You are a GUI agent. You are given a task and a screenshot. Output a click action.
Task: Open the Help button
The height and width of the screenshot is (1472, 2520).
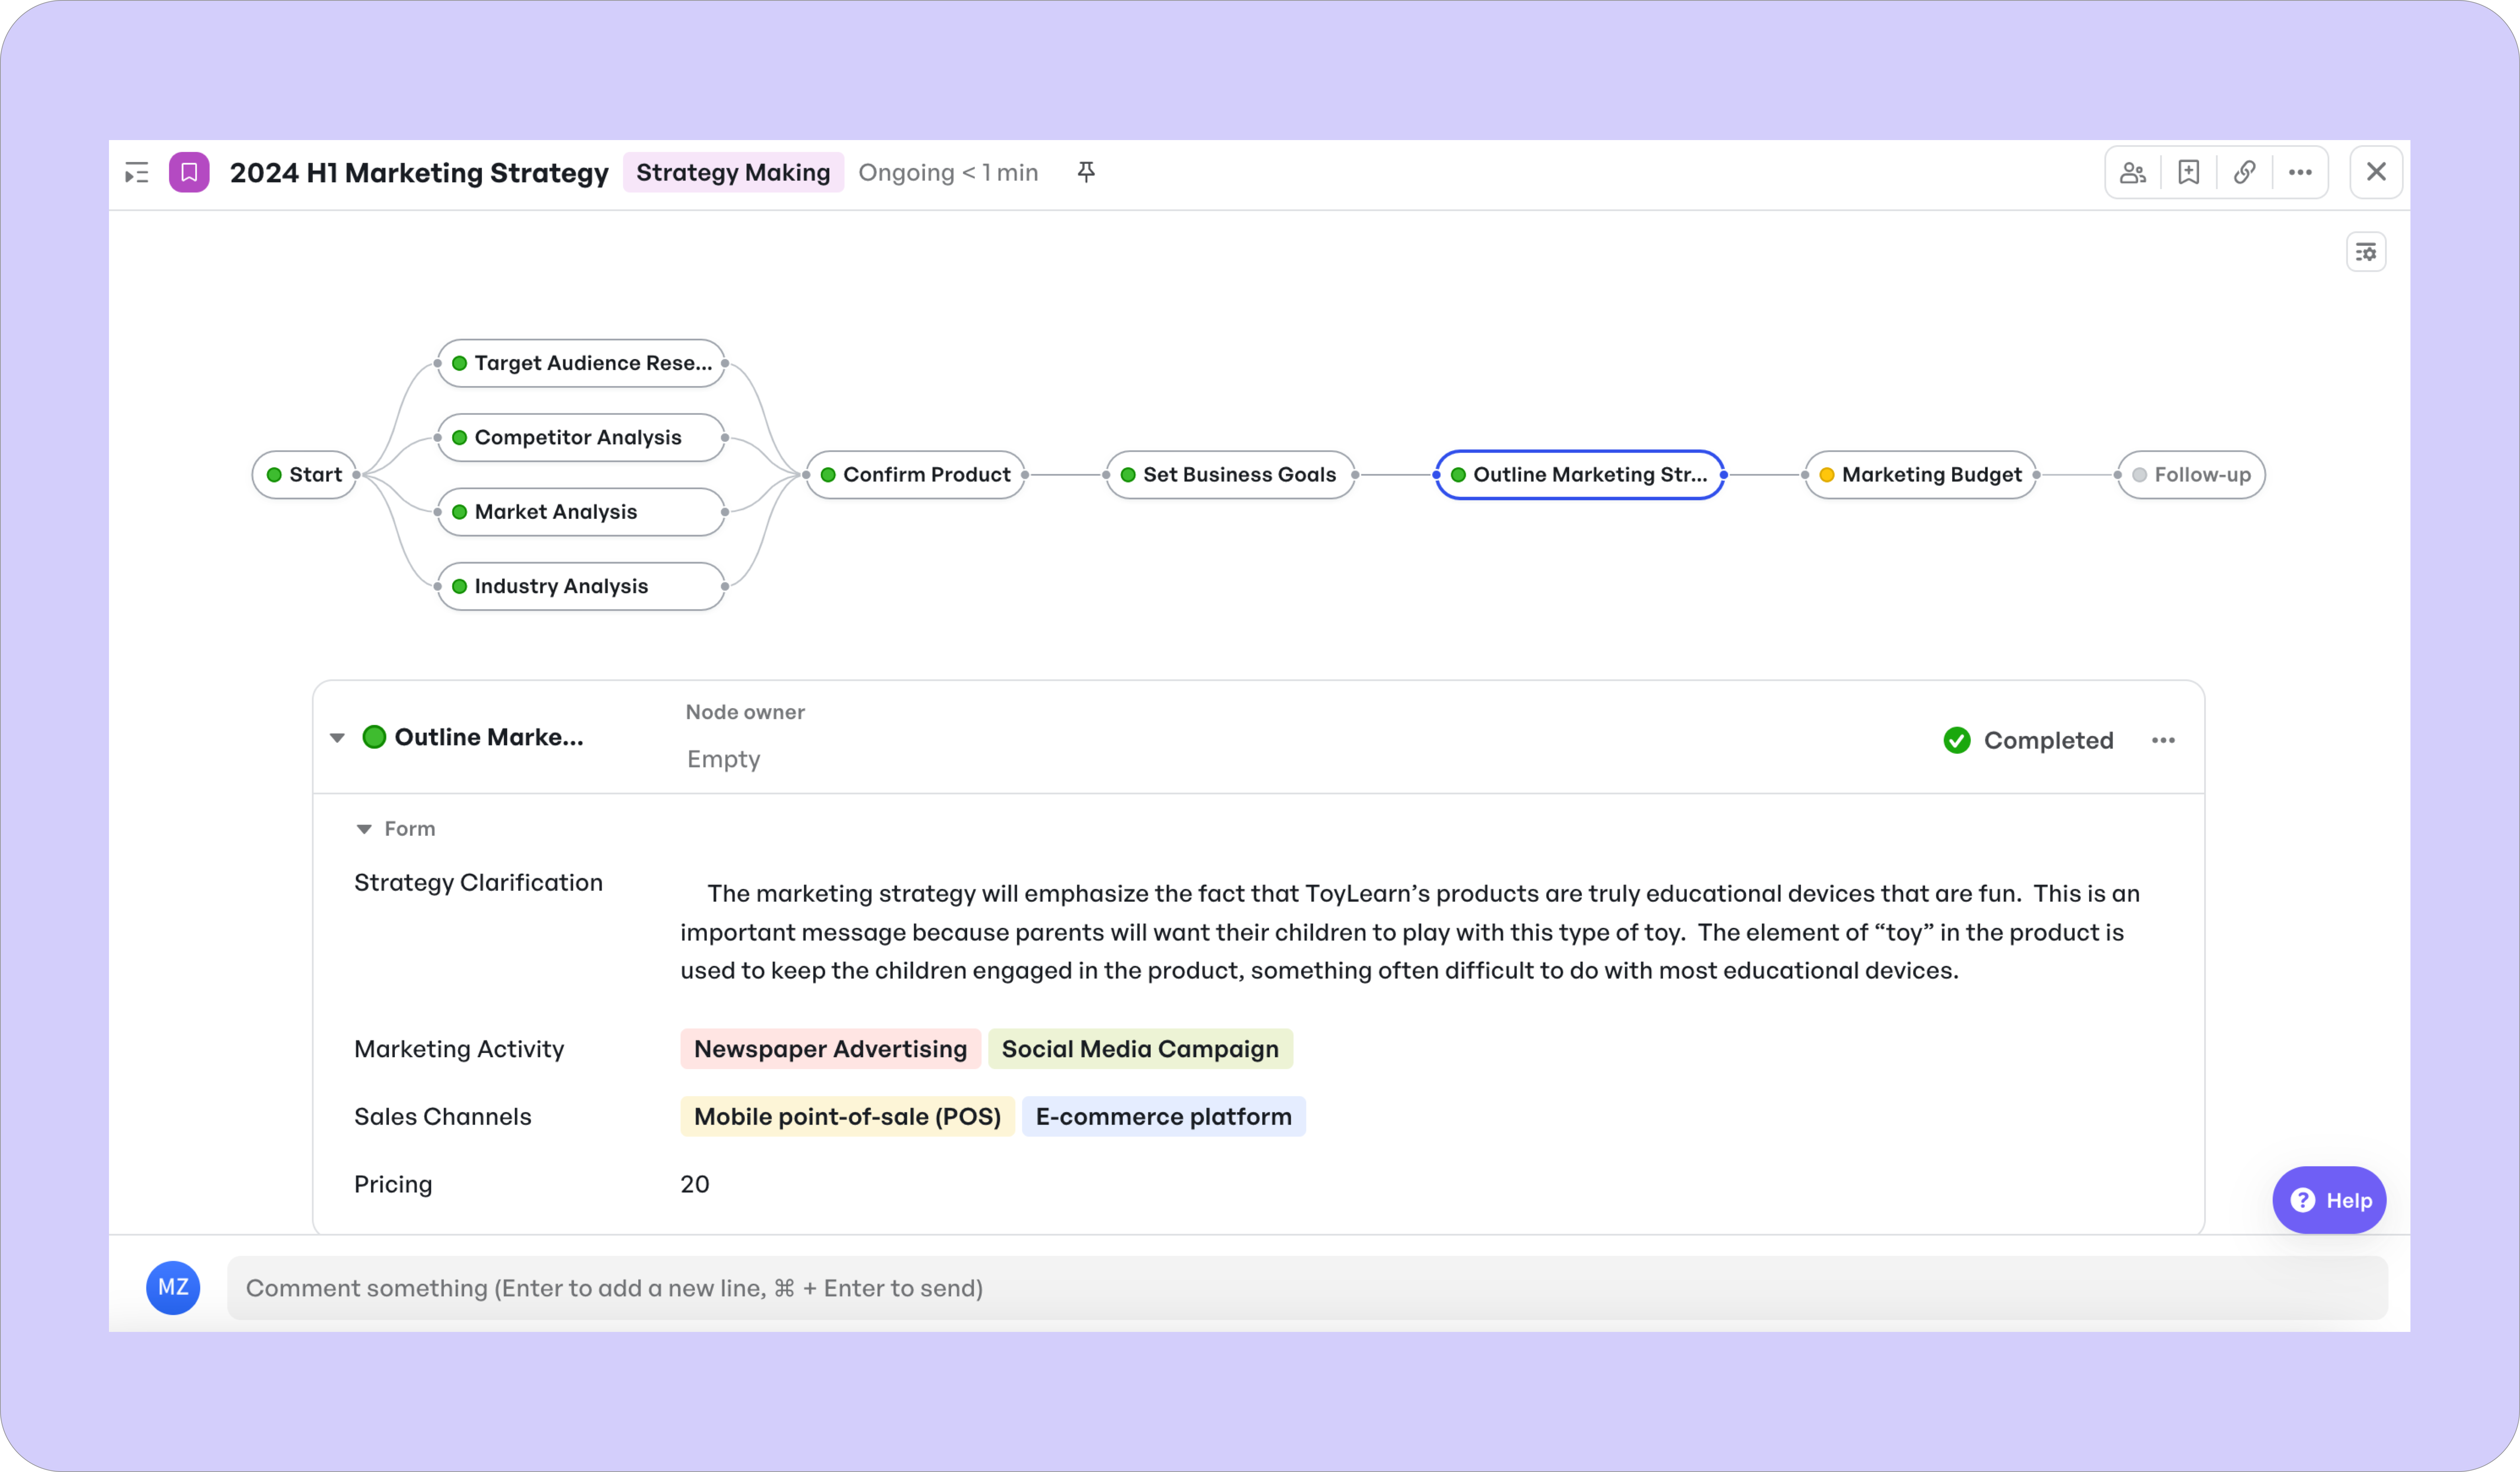coord(2330,1200)
